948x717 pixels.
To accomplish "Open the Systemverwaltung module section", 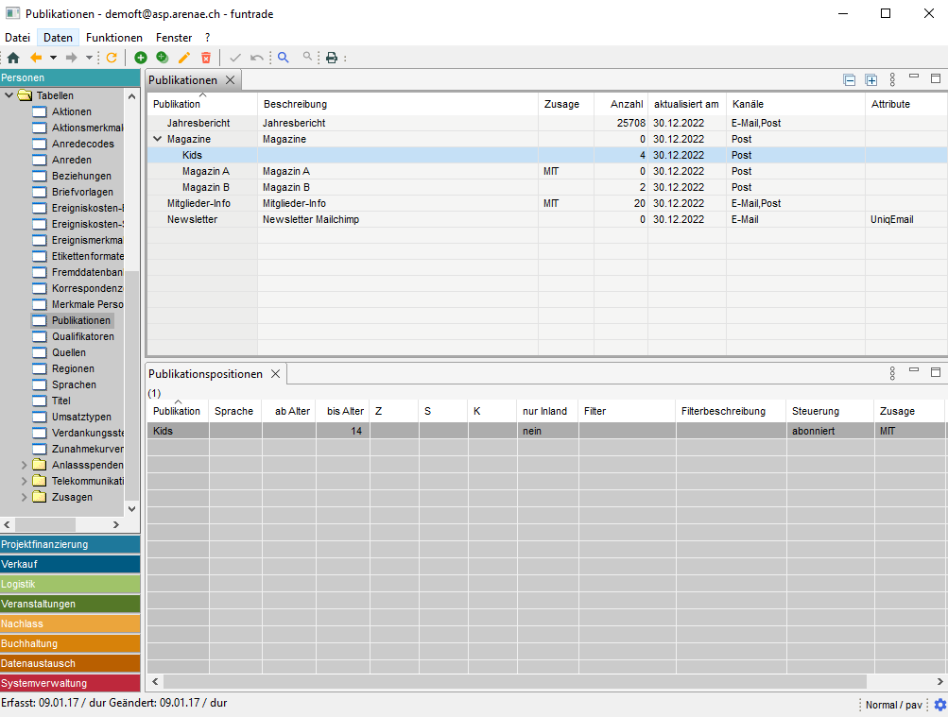I will (70, 683).
